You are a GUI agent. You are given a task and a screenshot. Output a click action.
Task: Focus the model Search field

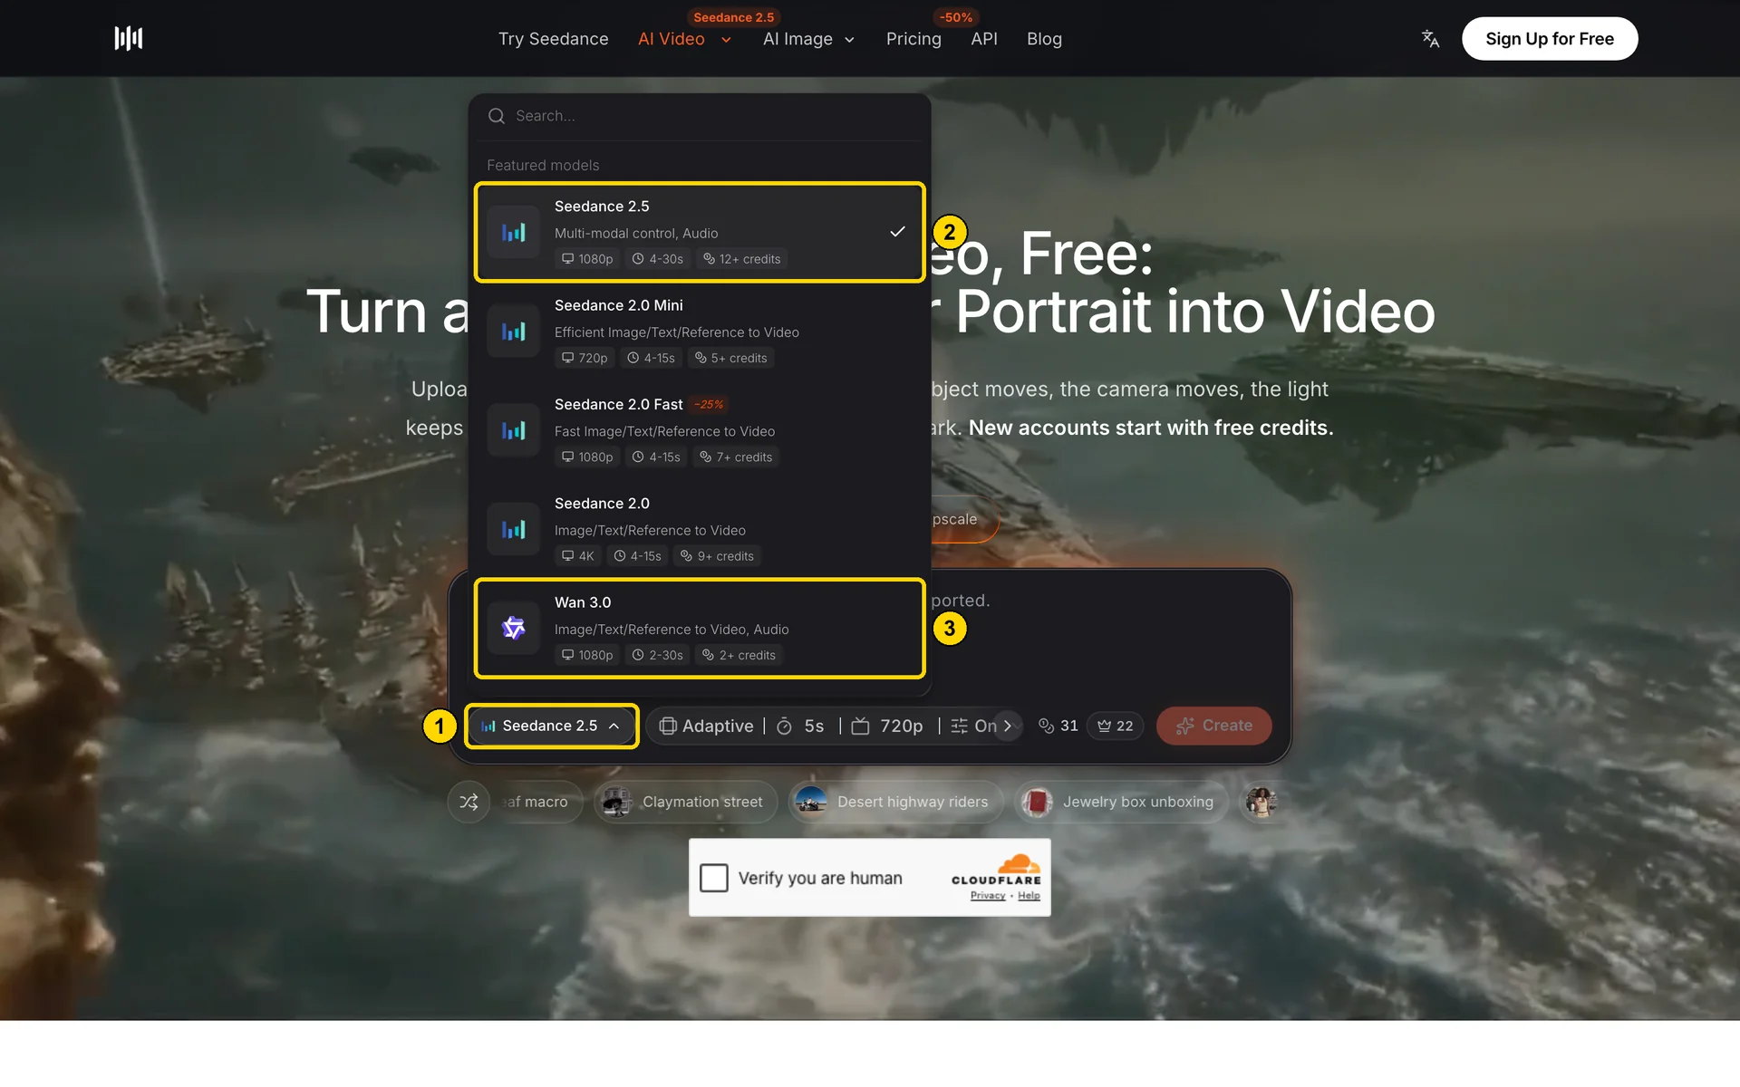pos(700,116)
